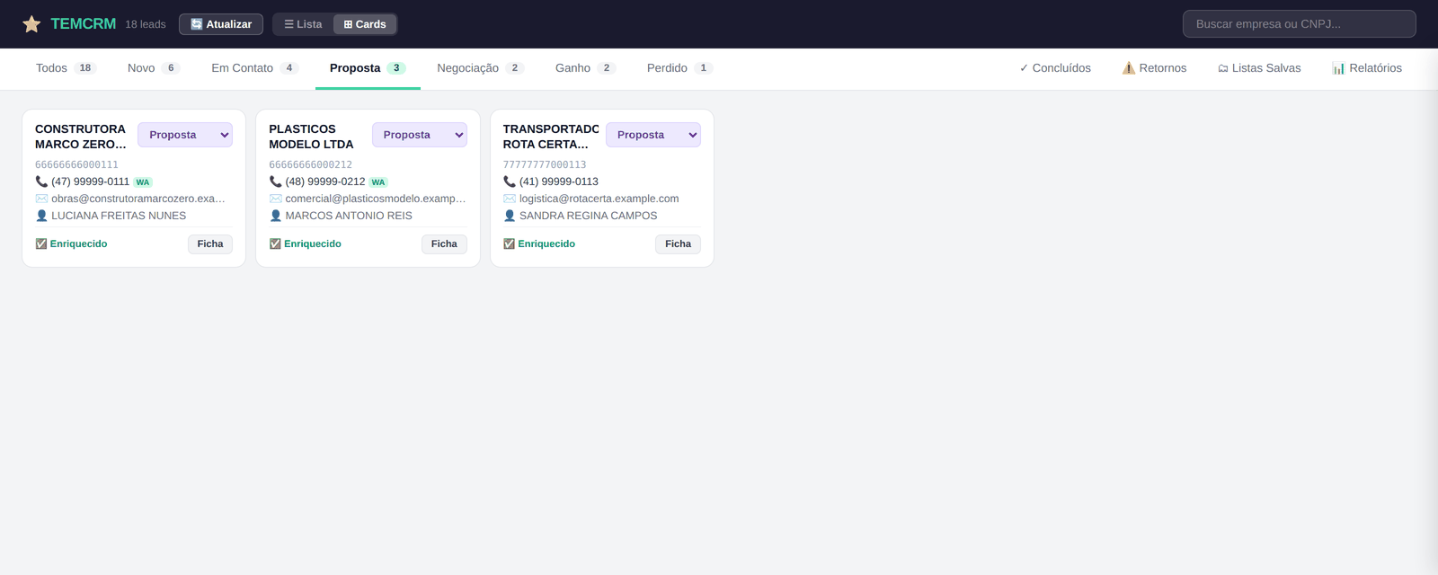Open status dropdown on PLASTICOS MODELO LTDA card
Screen dimensions: 1438x575
pos(420,135)
